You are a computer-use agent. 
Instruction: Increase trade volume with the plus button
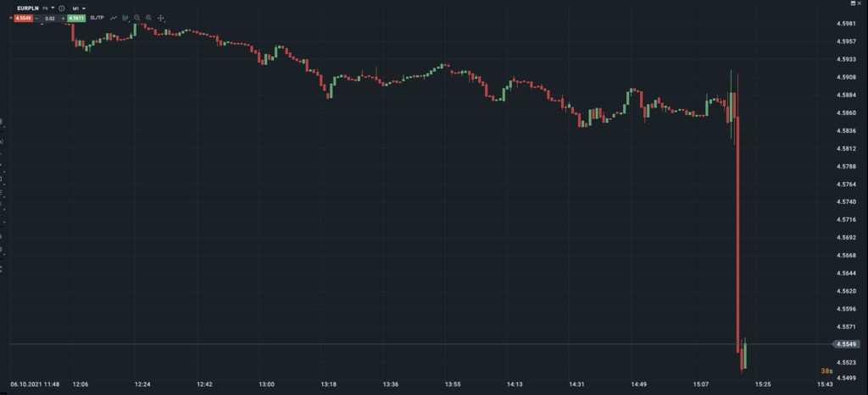[x=63, y=18]
